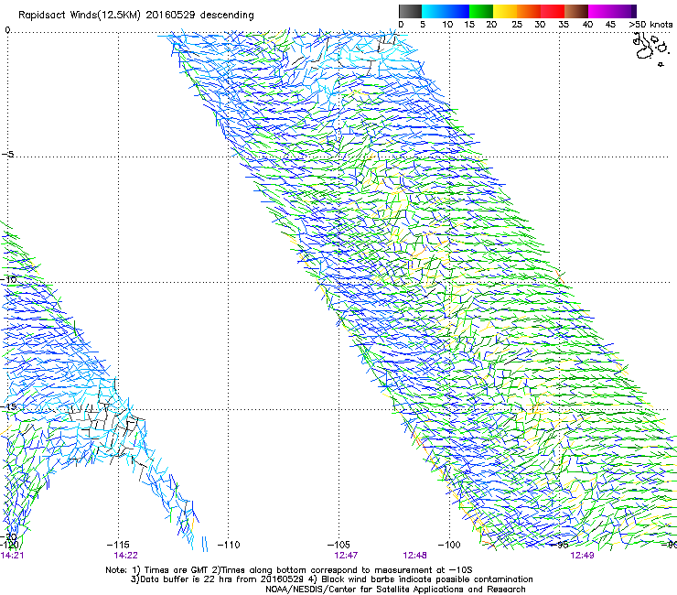Click the purple time label '12:47'

point(346,556)
